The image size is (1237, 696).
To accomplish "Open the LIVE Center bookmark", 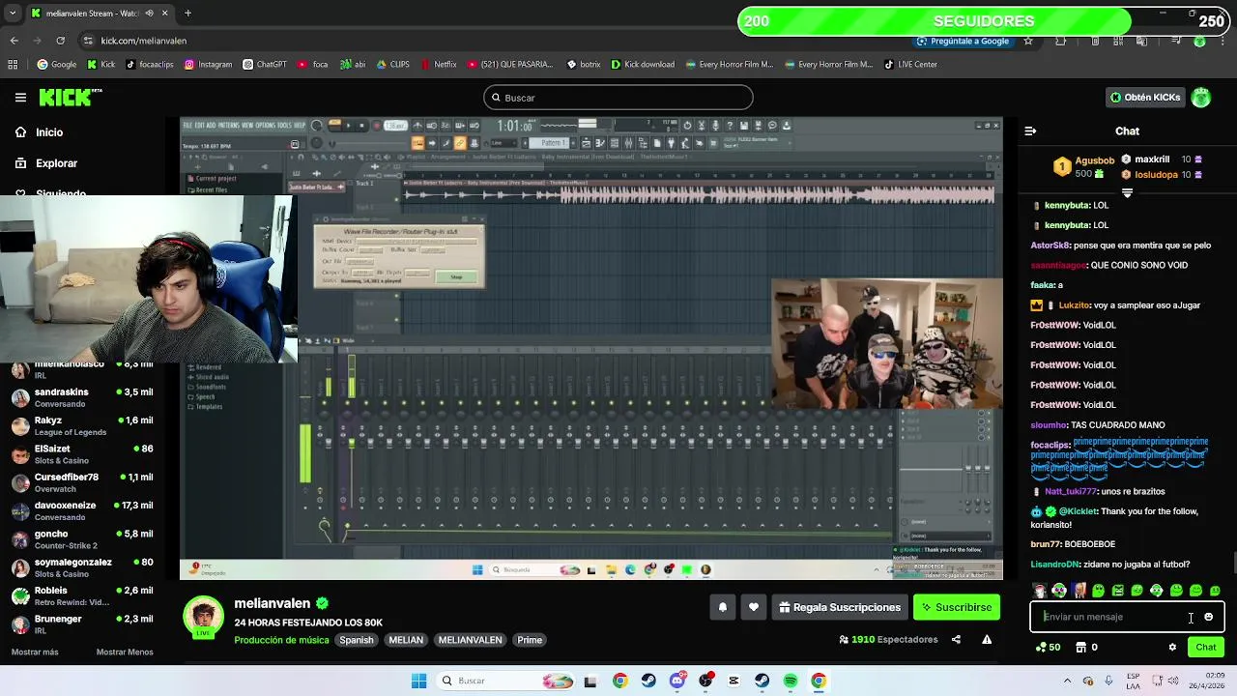I will [x=910, y=65].
